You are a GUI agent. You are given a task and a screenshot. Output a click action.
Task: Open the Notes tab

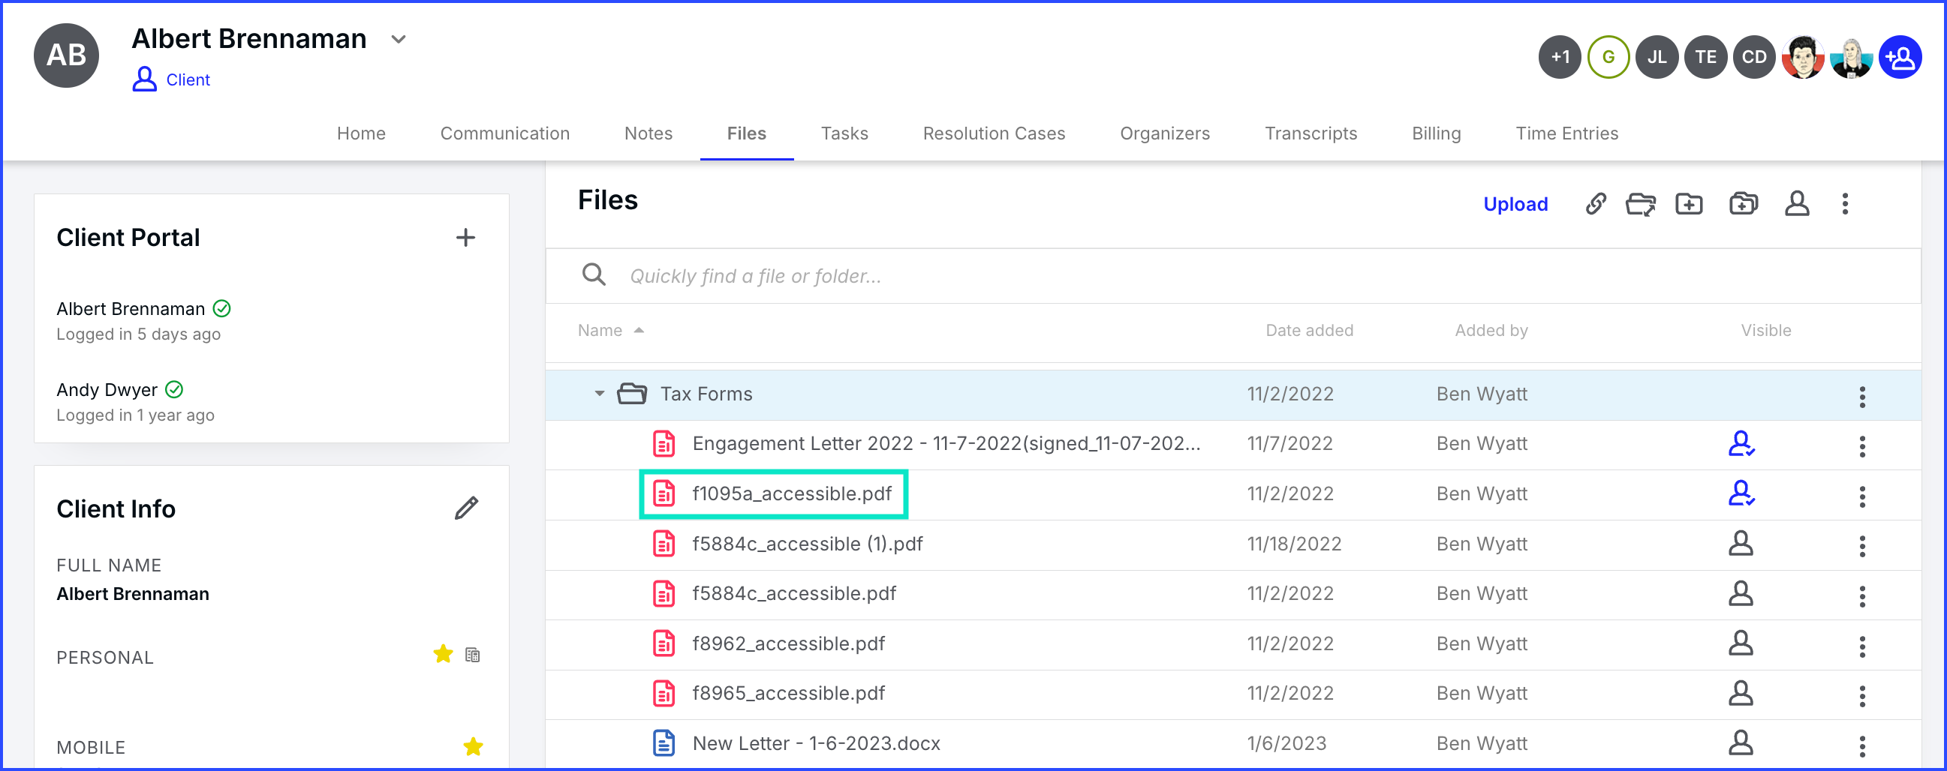(648, 133)
